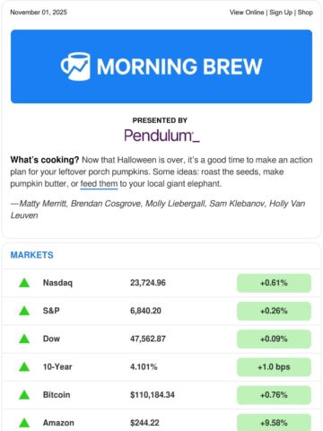The height and width of the screenshot is (431, 323).
Task: Click the Nasdaq +0.61% change badge
Action: 274,283
